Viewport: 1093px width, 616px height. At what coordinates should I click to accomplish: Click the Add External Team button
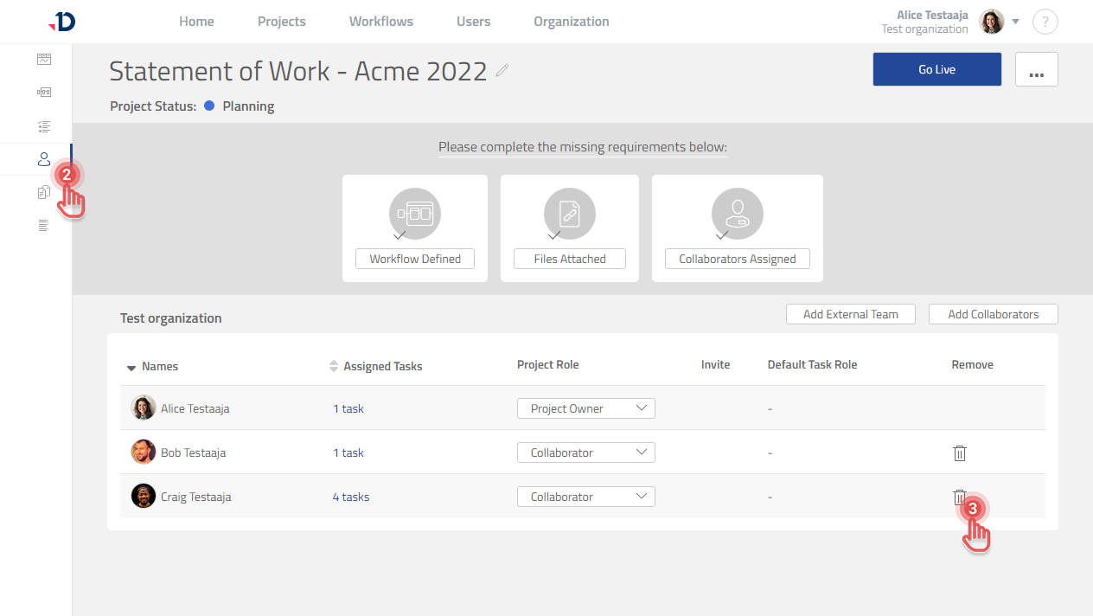click(x=850, y=314)
